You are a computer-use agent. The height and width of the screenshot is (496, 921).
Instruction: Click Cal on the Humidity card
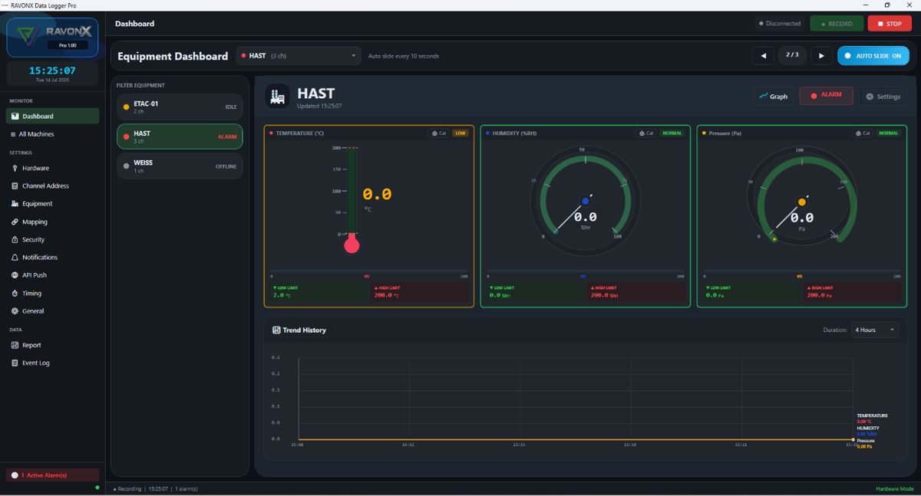tap(645, 133)
